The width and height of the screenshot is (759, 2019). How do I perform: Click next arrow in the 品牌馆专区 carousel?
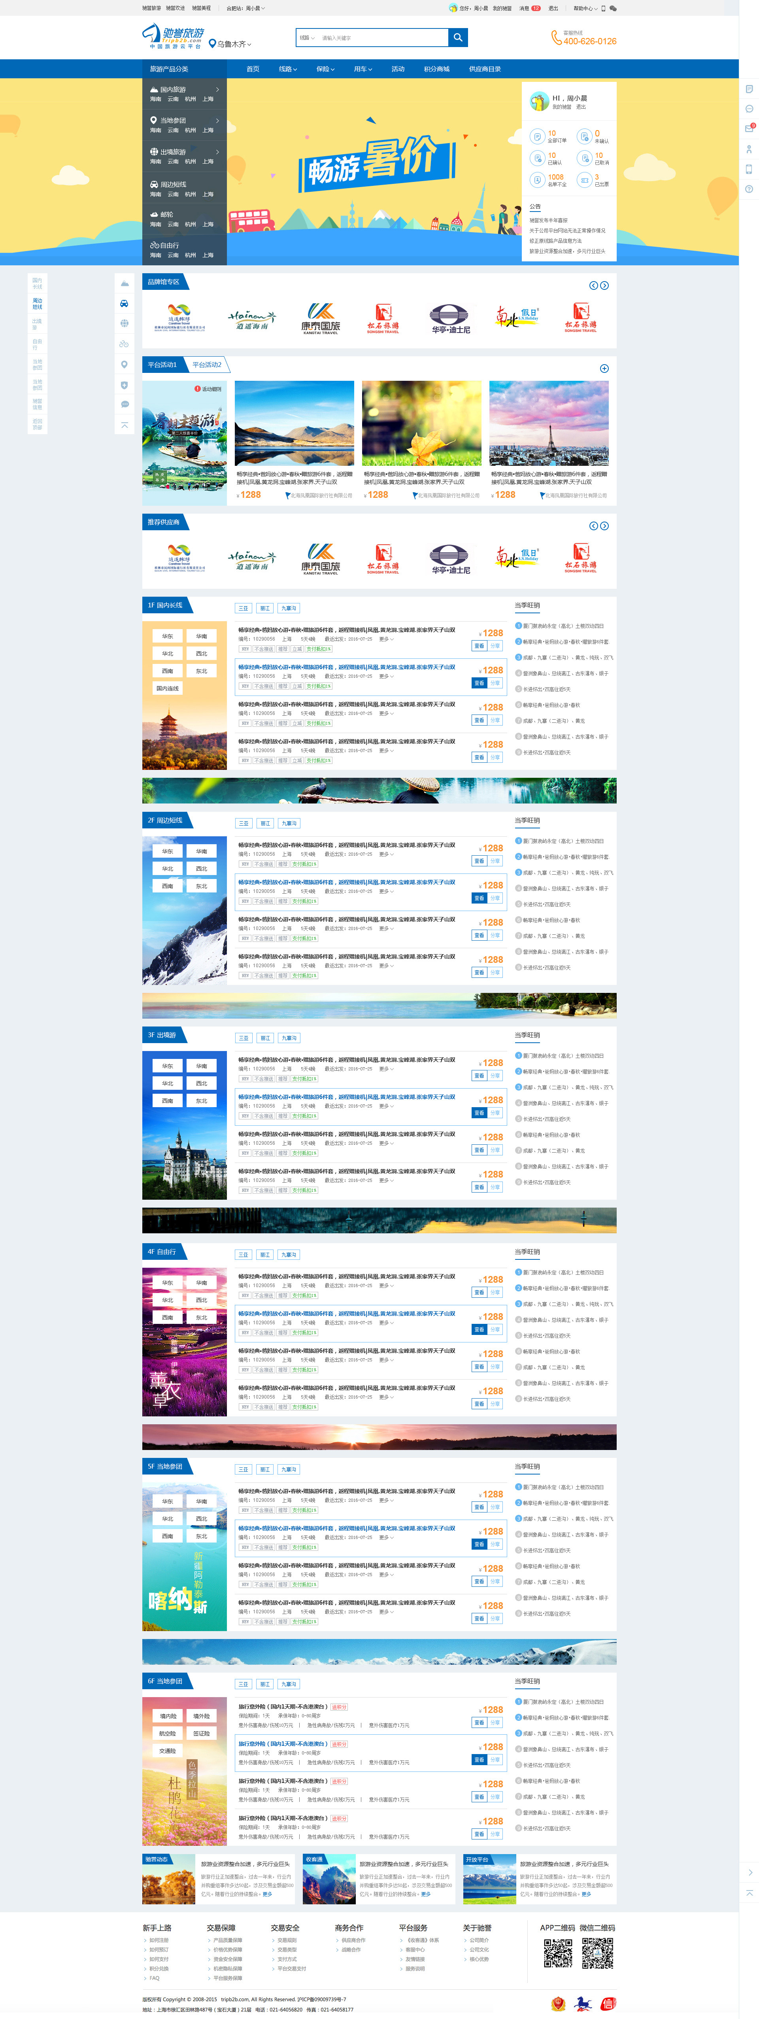[x=604, y=285]
